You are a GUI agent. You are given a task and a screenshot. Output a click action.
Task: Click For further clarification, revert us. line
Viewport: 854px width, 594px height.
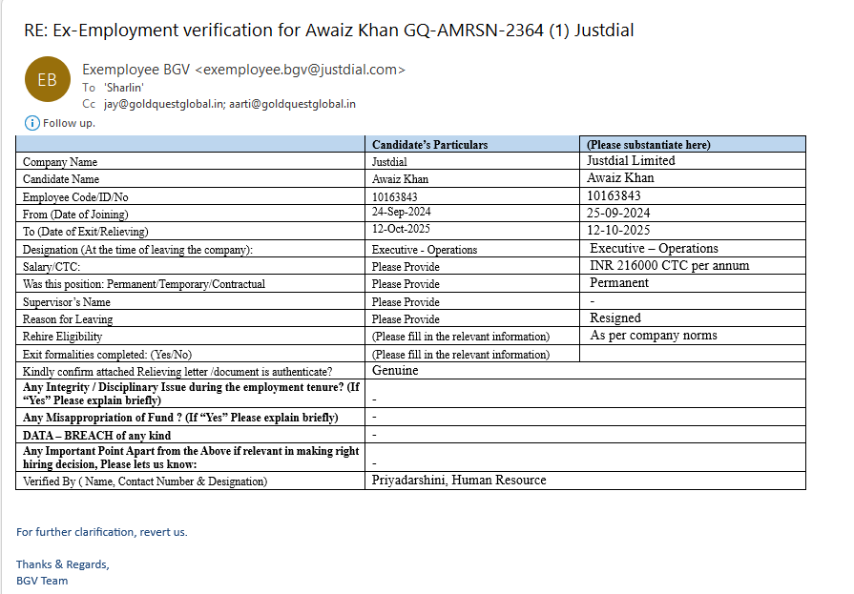pos(102,532)
